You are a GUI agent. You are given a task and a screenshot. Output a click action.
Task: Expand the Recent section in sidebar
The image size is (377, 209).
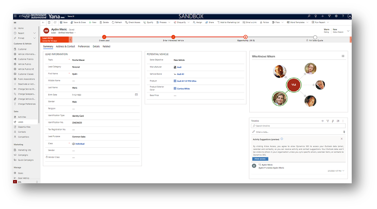click(34, 33)
